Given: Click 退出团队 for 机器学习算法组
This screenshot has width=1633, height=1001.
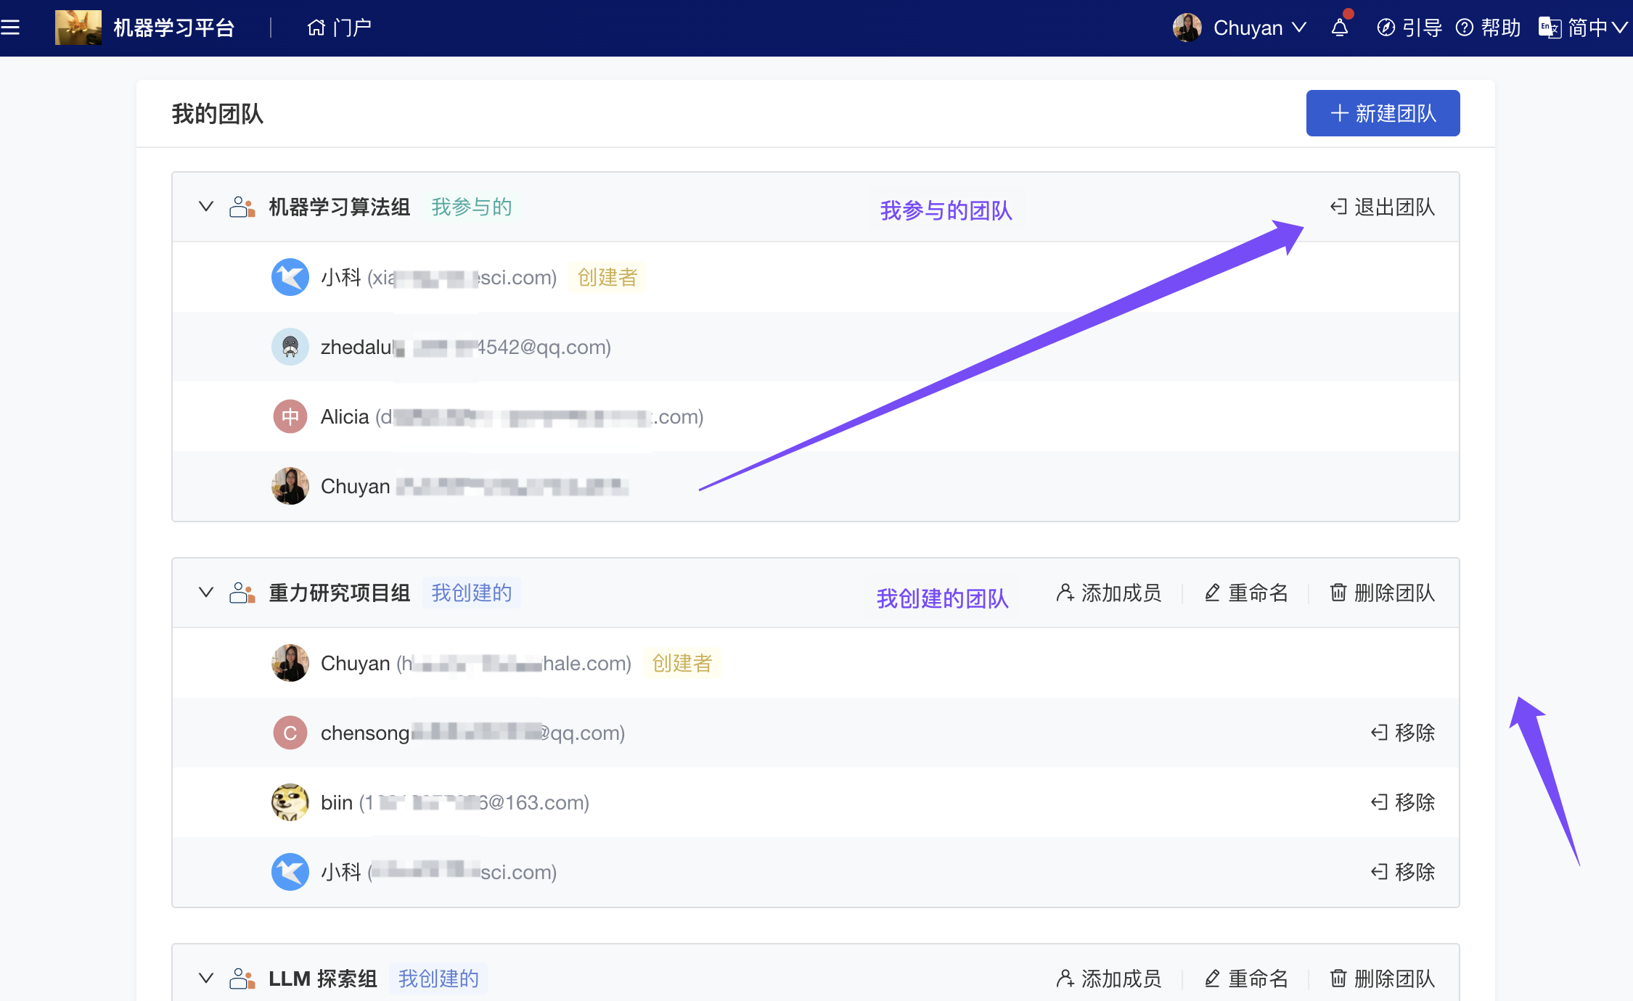Looking at the screenshot, I should 1382,207.
